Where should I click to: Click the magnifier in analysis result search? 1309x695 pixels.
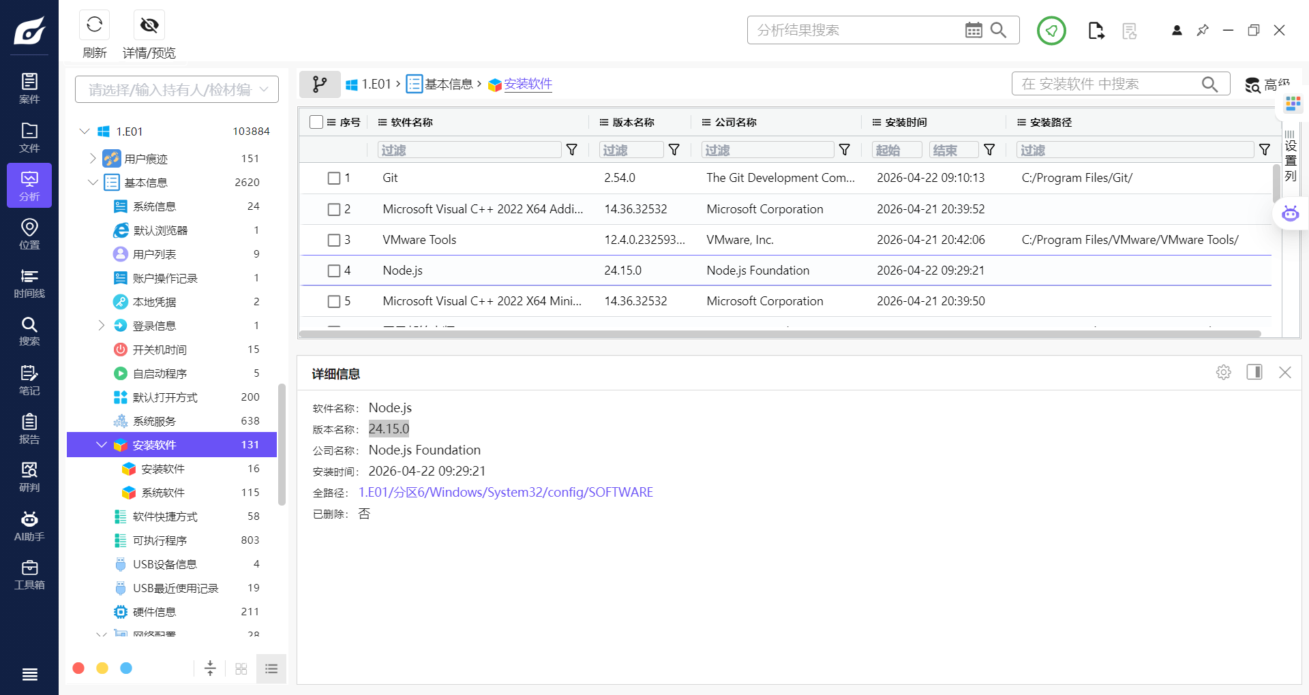[x=998, y=30]
